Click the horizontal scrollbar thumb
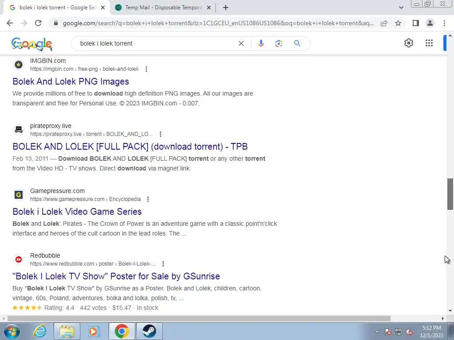The width and height of the screenshot is (454, 340). (x=199, y=319)
